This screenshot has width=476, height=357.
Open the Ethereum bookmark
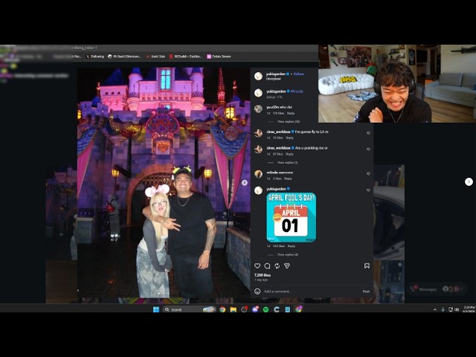coord(124,57)
